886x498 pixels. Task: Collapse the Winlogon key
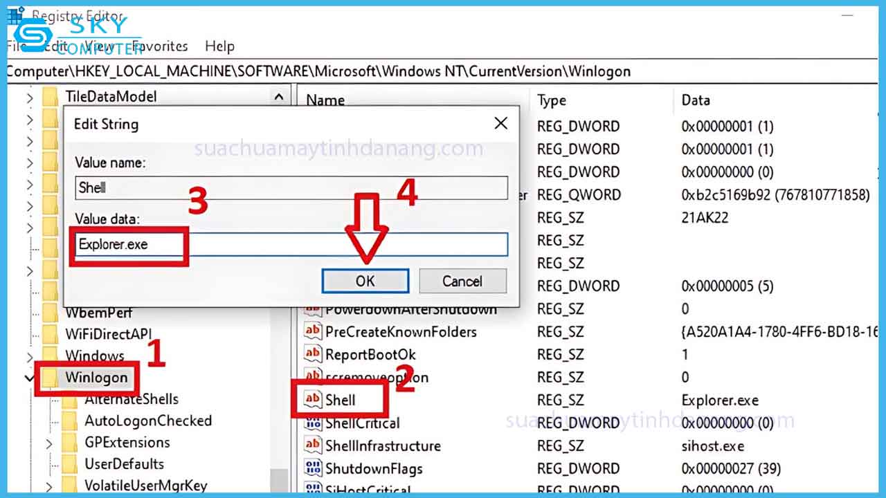[x=29, y=378]
